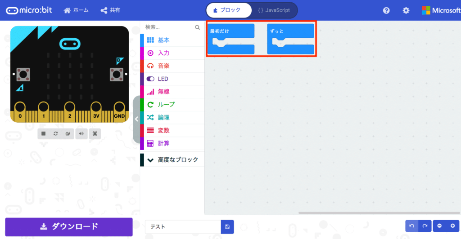This screenshot has height=239, width=461.
Task: Switch to the ブロック editor tab
Action: [x=229, y=10]
